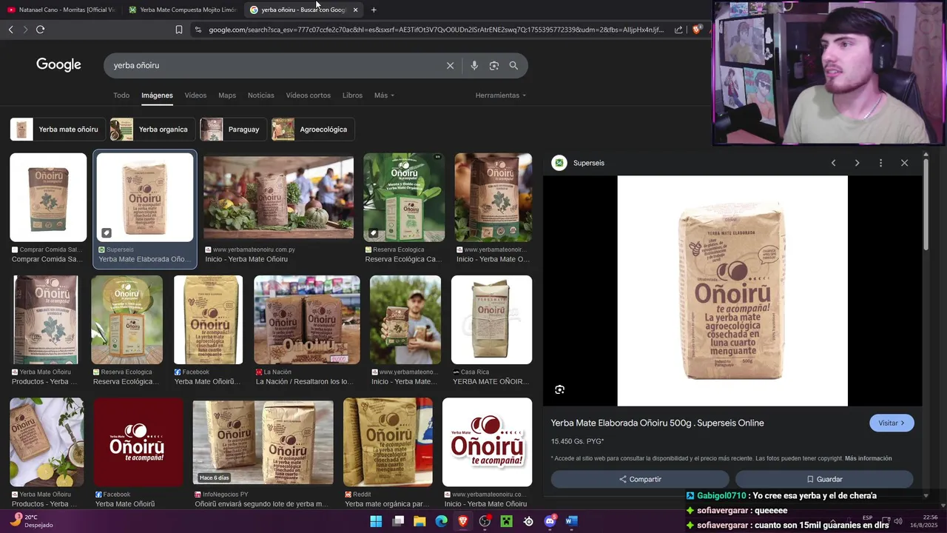The height and width of the screenshot is (533, 947).
Task: Filter by Agroecológica chip
Action: click(x=313, y=130)
